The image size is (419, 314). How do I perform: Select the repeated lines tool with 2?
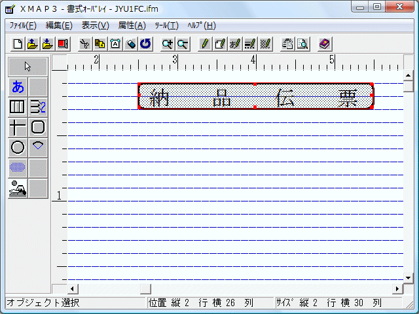coord(38,107)
